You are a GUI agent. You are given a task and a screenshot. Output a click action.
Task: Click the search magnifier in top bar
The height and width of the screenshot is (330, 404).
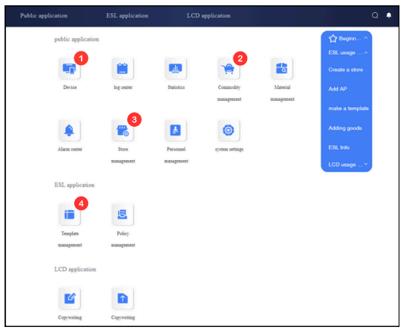(375, 15)
